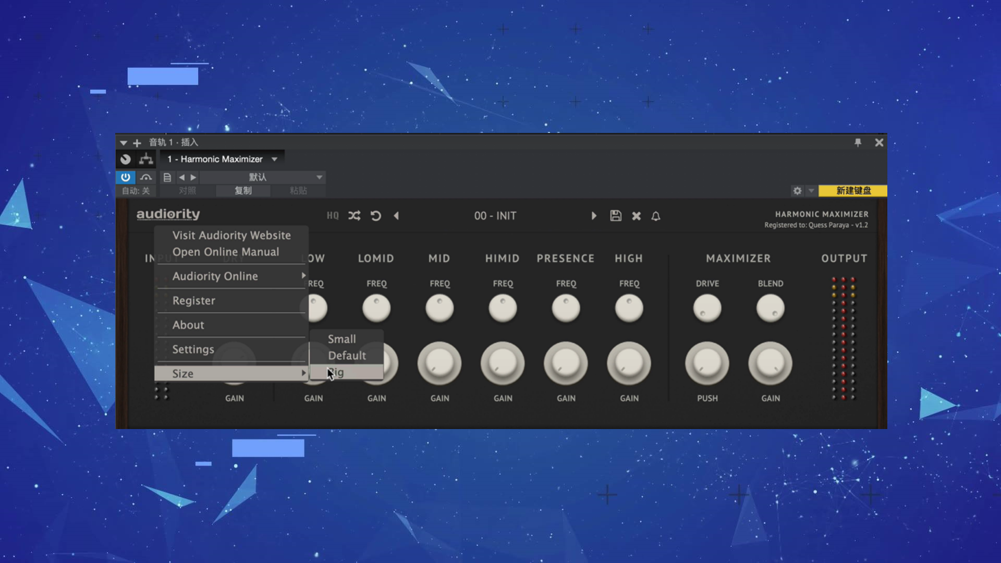Click host previous preset arrow
The width and height of the screenshot is (1001, 563).
pyautogui.click(x=181, y=177)
